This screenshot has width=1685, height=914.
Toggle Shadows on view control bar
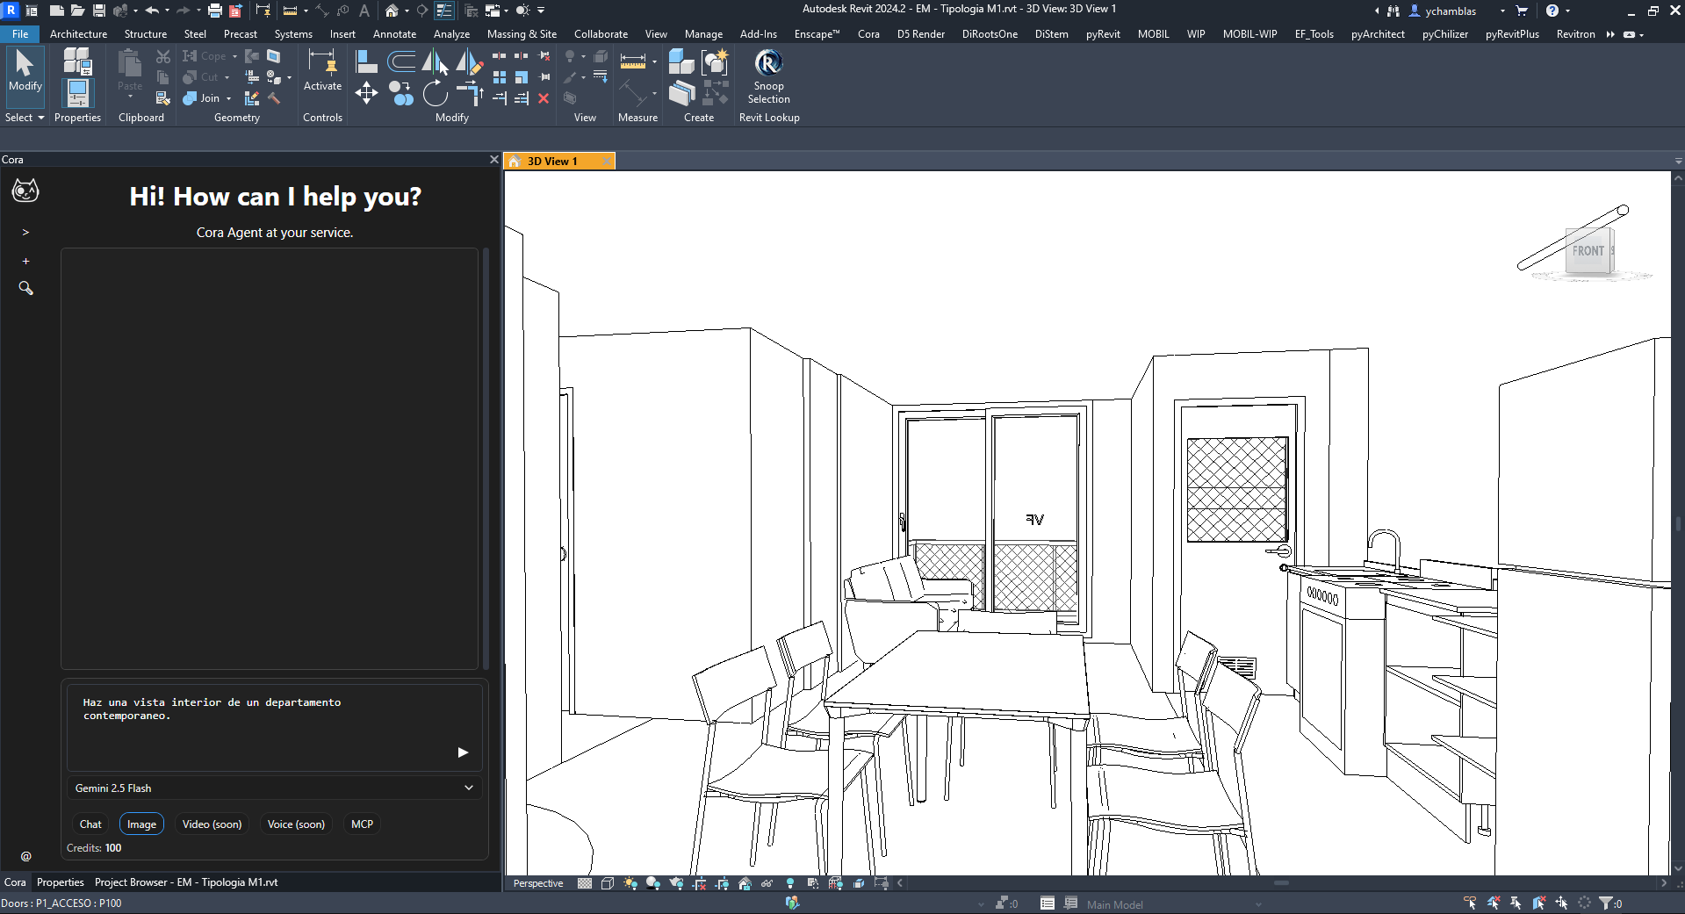pos(652,883)
